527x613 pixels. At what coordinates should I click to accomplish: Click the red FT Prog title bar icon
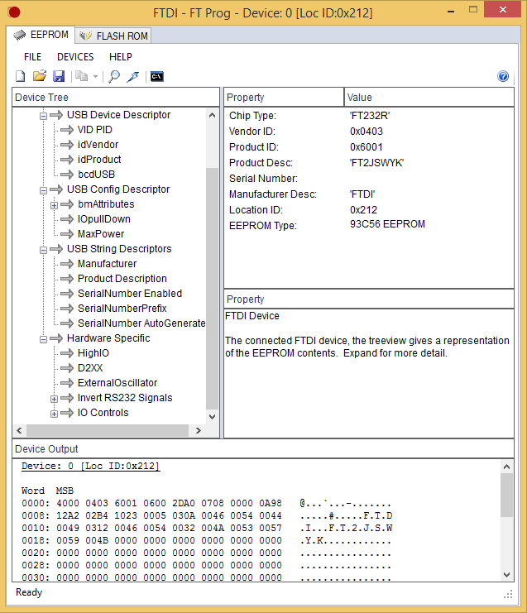[14, 12]
